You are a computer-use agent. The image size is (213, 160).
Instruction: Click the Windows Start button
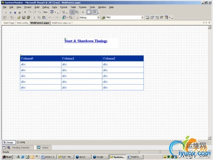(x=8, y=157)
